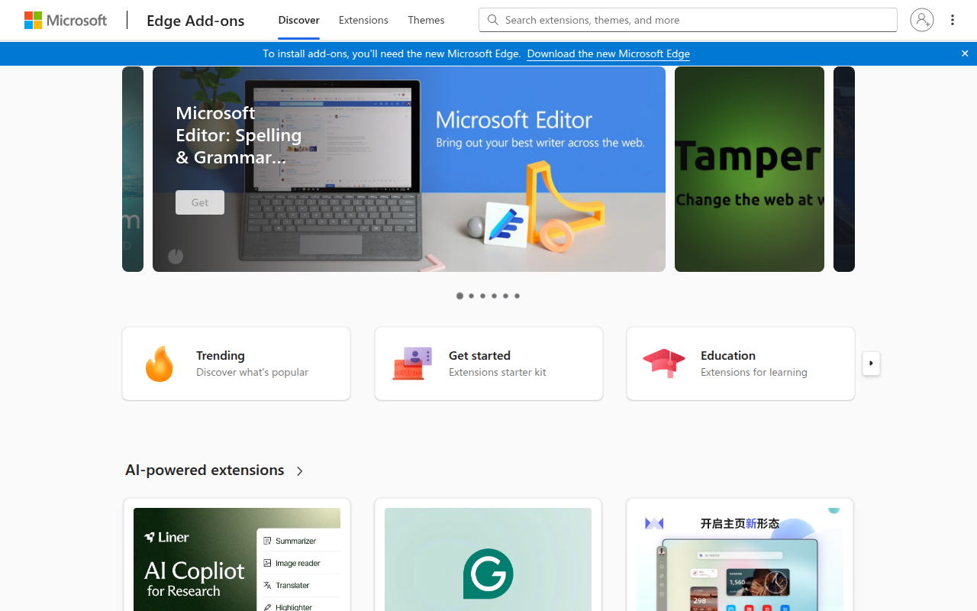Viewport: 977px width, 611px height.
Task: Open the partial slide at carousel right
Action: tap(844, 169)
